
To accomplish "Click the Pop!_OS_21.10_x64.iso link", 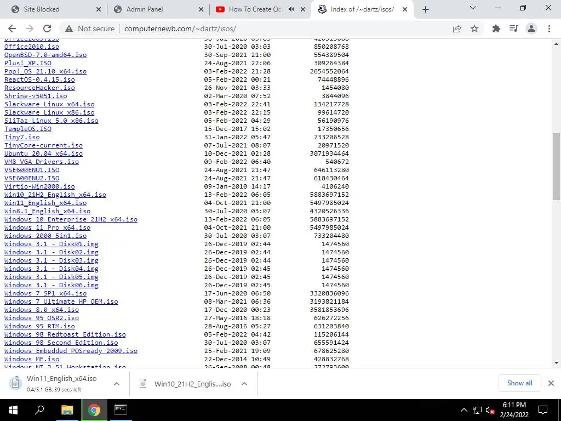I will [x=45, y=71].
